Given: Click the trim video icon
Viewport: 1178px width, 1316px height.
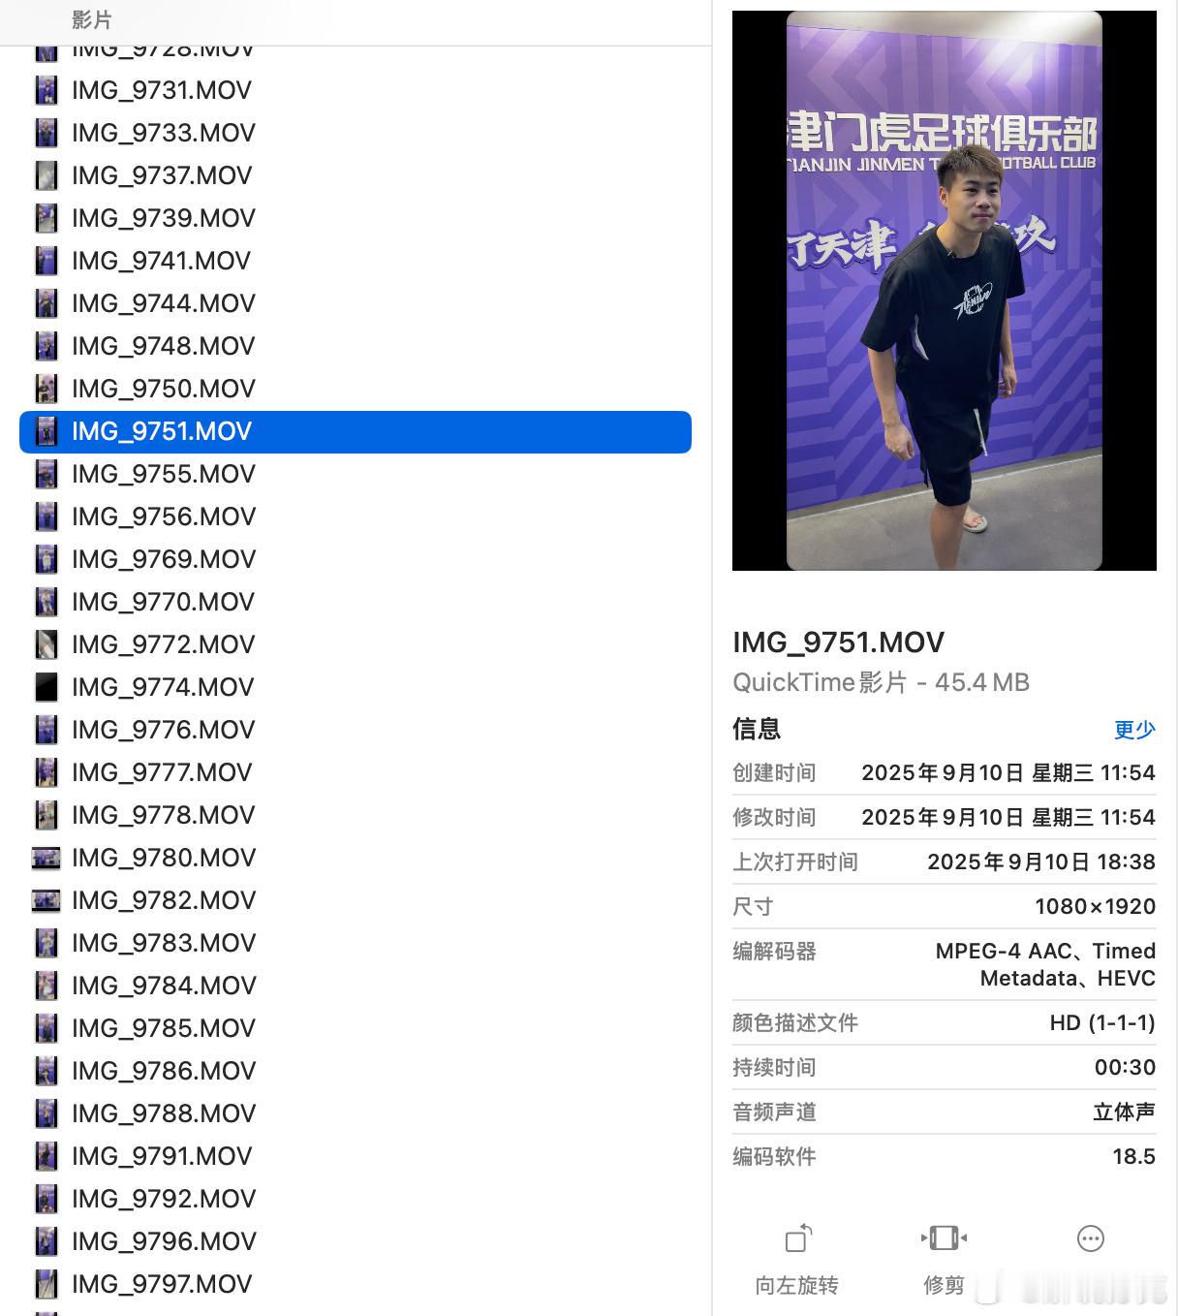Looking at the screenshot, I should [x=944, y=1238].
